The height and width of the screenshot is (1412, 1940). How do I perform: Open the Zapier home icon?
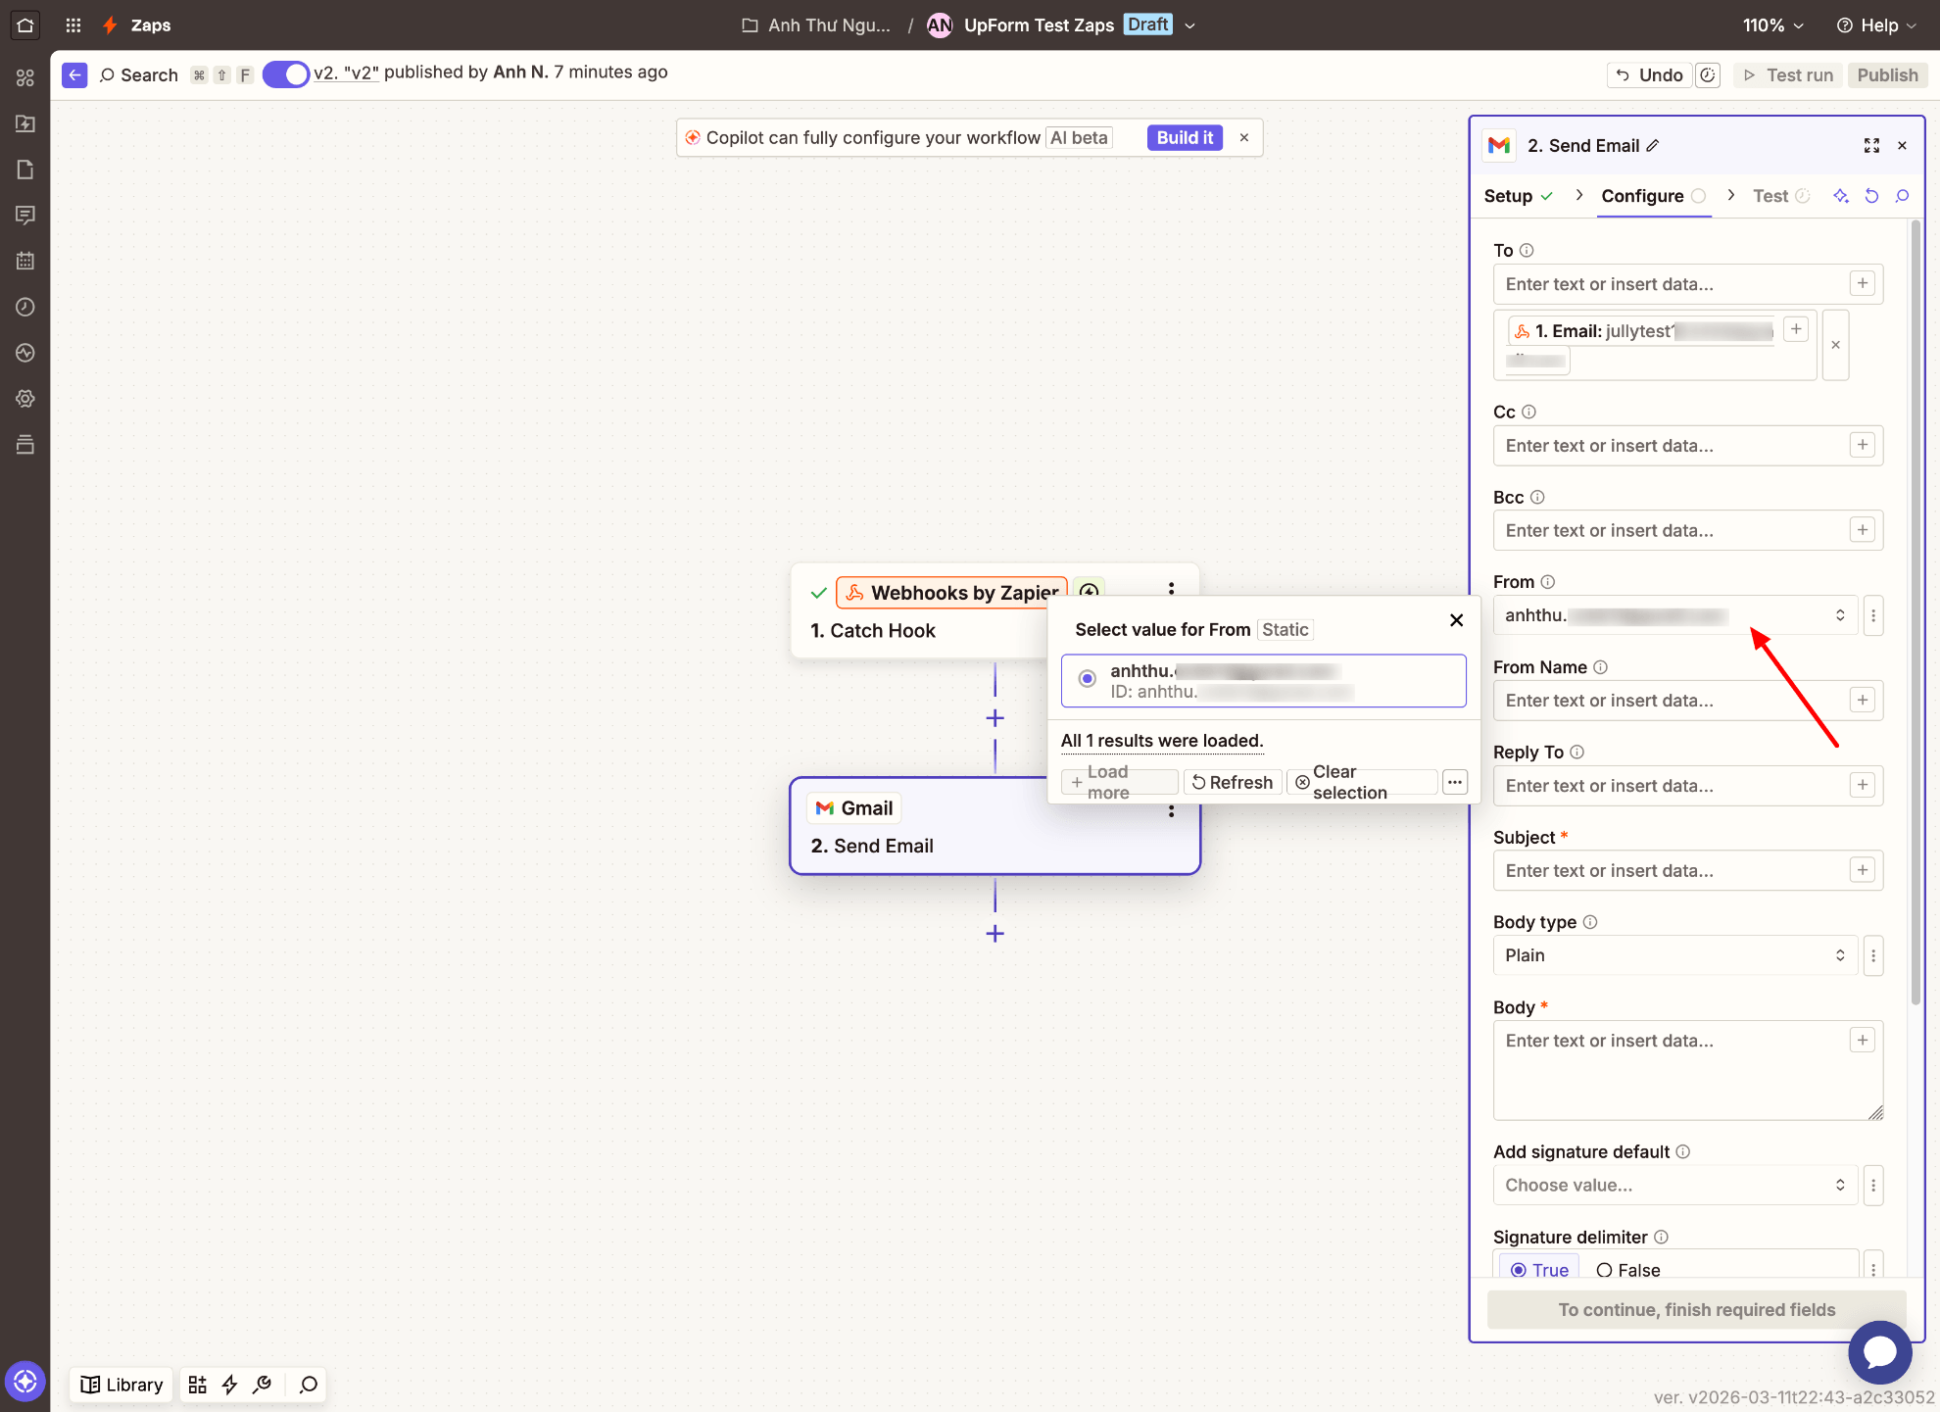coord(25,25)
